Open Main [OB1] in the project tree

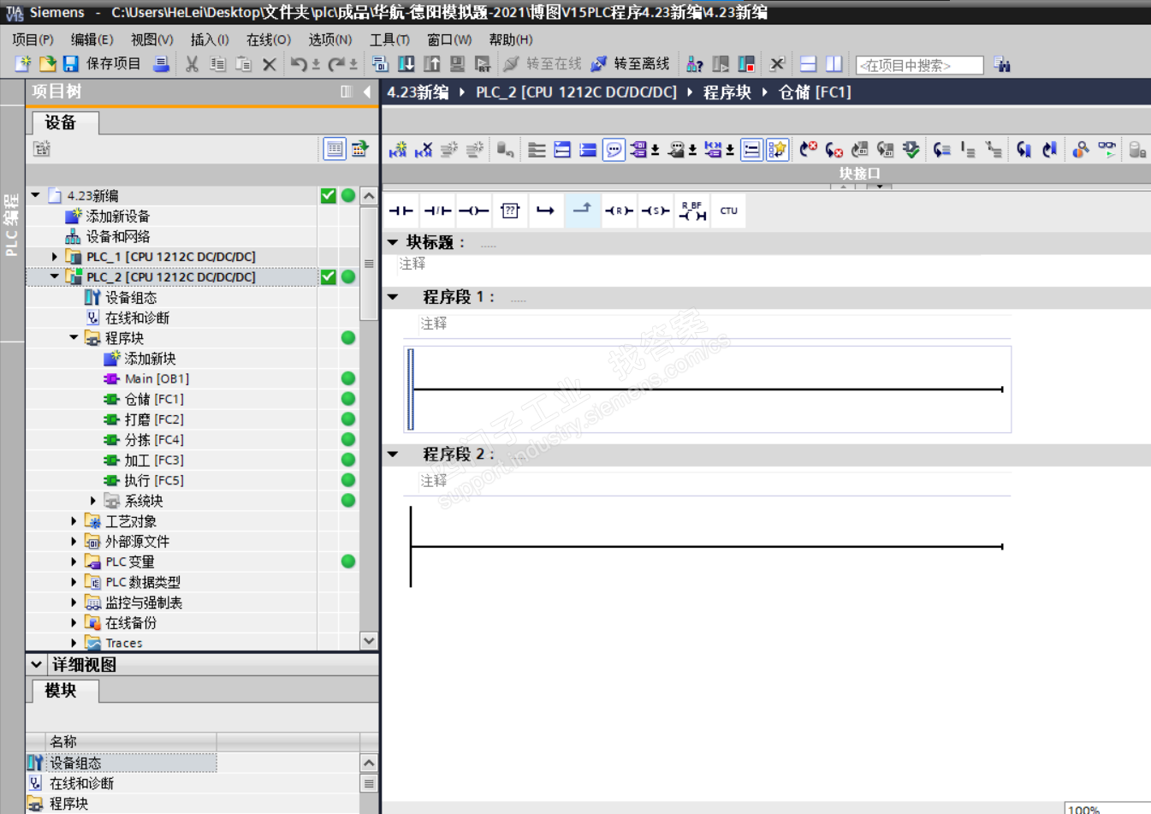(x=157, y=378)
